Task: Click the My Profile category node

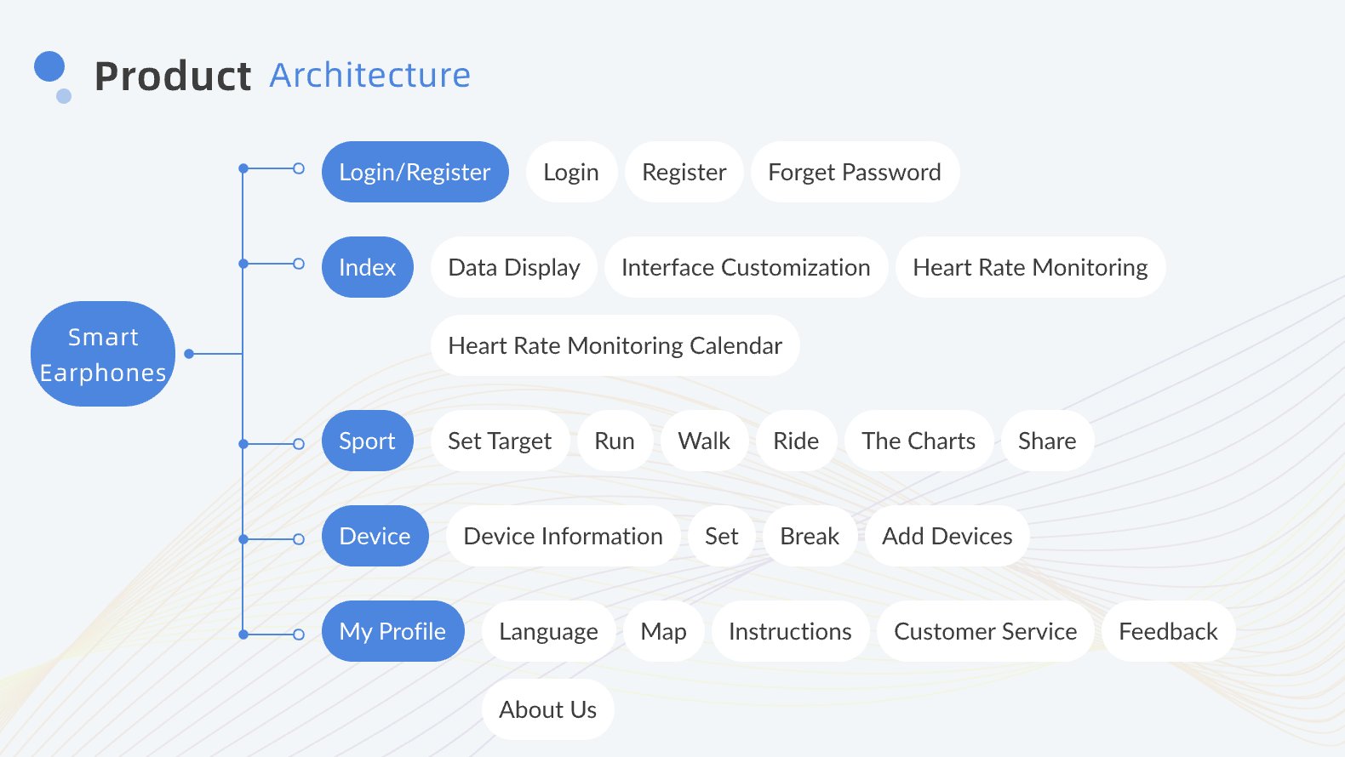Action: tap(392, 631)
